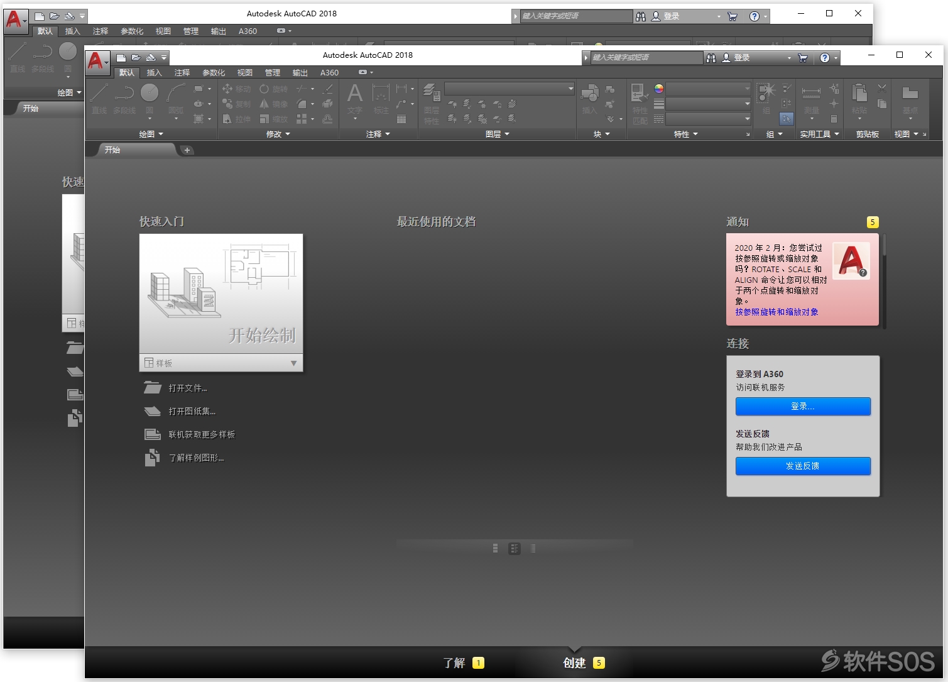Image resolution: width=948 pixels, height=682 pixels.
Task: Click the blue 登录... sign-in button
Action: click(x=803, y=406)
